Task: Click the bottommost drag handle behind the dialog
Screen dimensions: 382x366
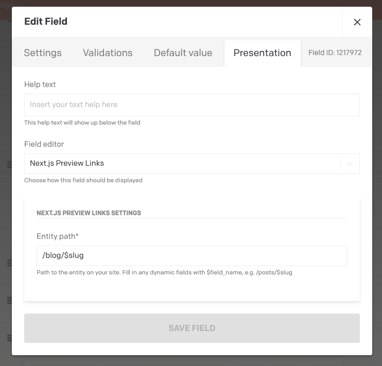Action: pos(9,338)
